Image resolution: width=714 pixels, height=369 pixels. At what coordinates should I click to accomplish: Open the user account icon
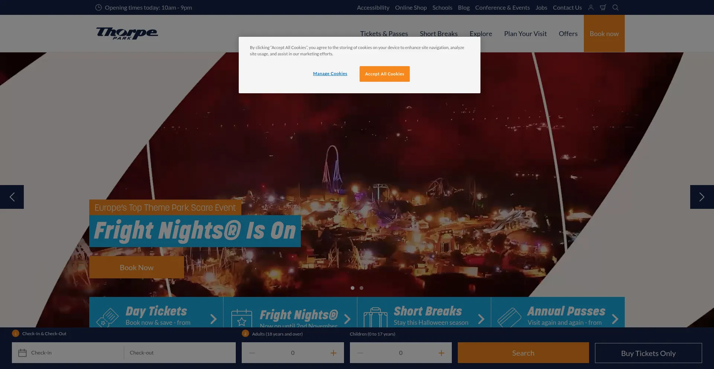coord(591,7)
